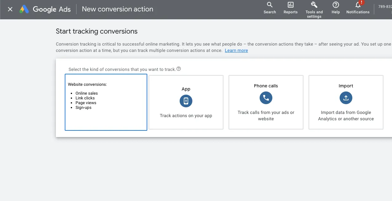Click the handset icon on Phone calls card
This screenshot has width=392, height=201.
tap(266, 98)
